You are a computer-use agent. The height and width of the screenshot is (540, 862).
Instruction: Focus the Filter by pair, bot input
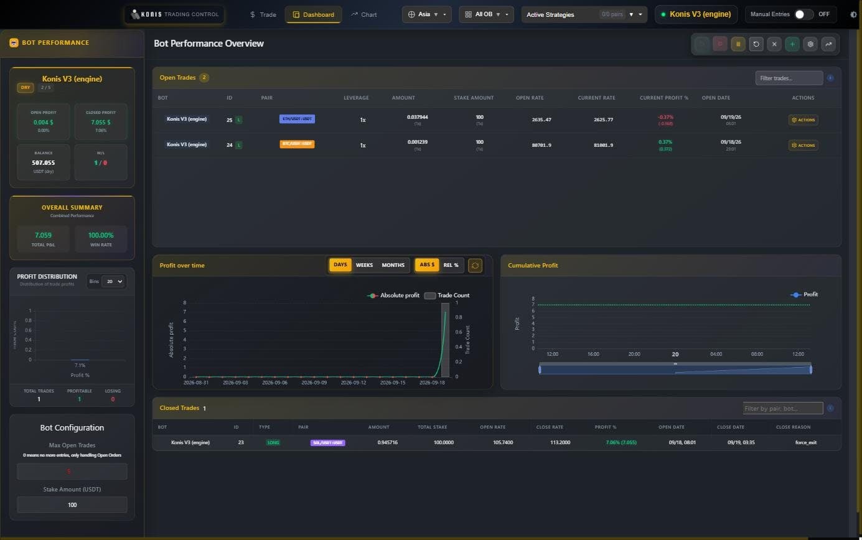click(783, 408)
